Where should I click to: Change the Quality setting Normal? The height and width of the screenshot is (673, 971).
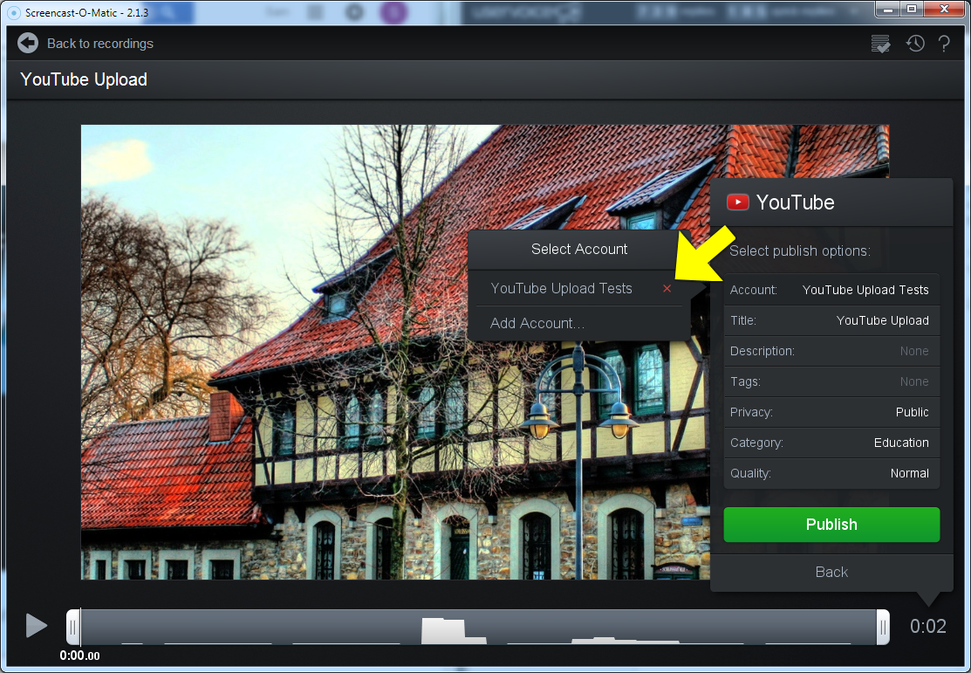click(x=831, y=473)
